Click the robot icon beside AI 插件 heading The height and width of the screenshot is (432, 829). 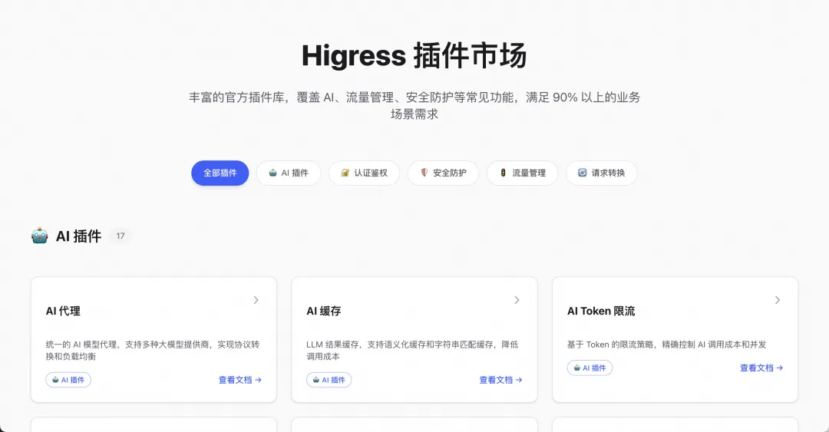pyautogui.click(x=40, y=236)
